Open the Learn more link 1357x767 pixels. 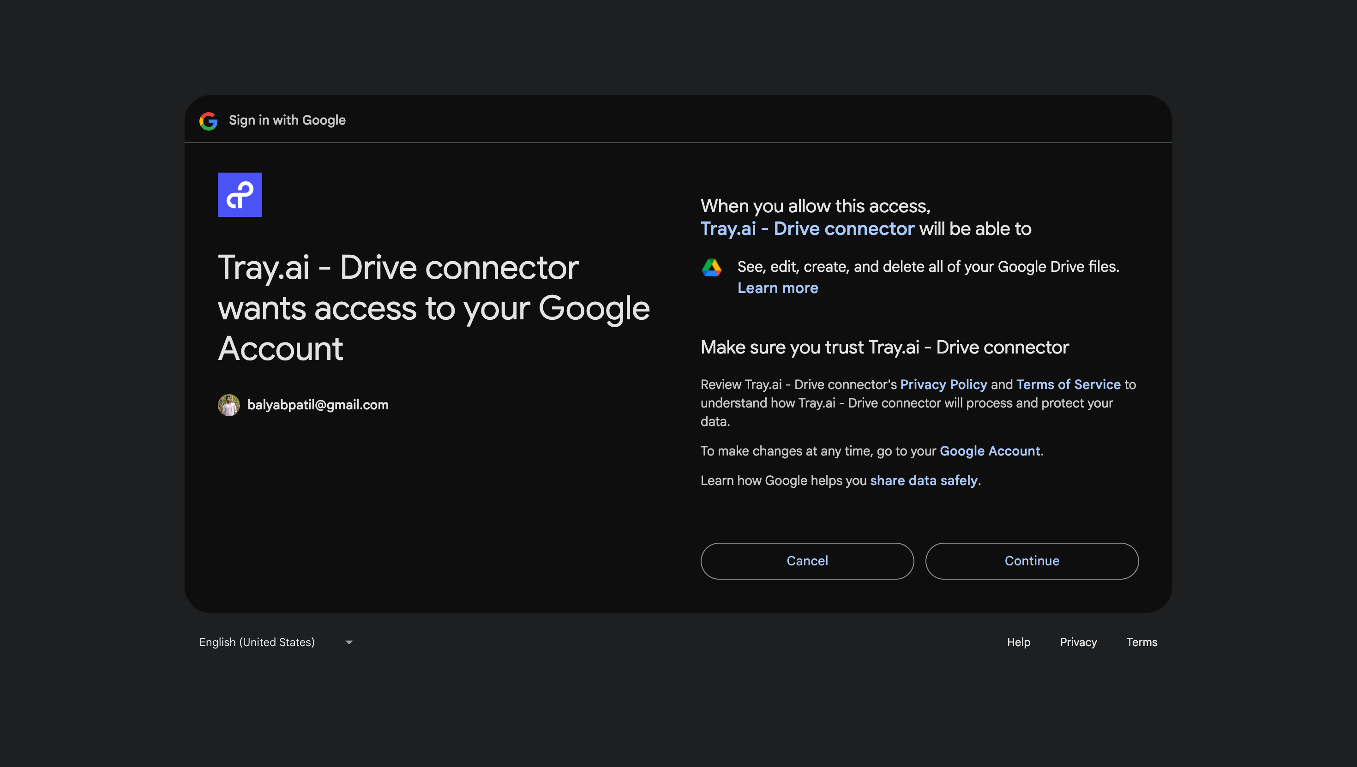[778, 288]
